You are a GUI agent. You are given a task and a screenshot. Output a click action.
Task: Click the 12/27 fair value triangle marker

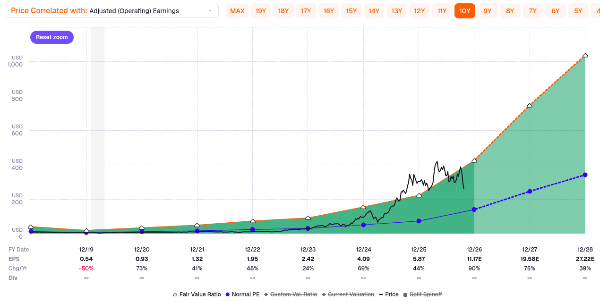pyautogui.click(x=530, y=105)
